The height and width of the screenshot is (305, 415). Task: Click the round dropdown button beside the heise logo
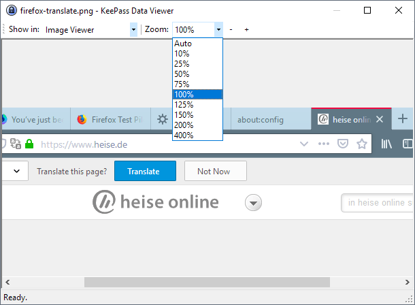(x=253, y=203)
